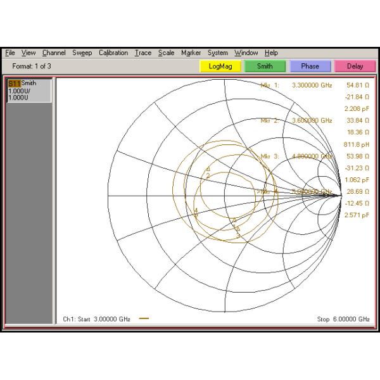Open the System menu
This screenshot has height=380, width=380.
218,53
